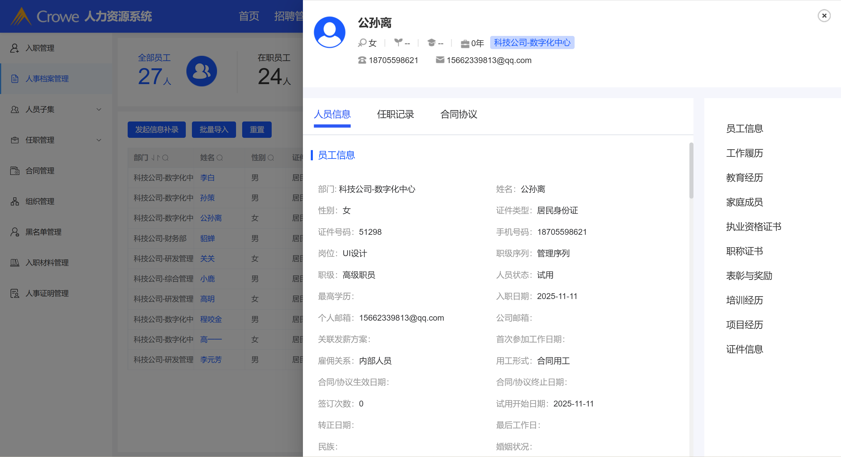Open the 性别 column filter icon

pos(271,158)
